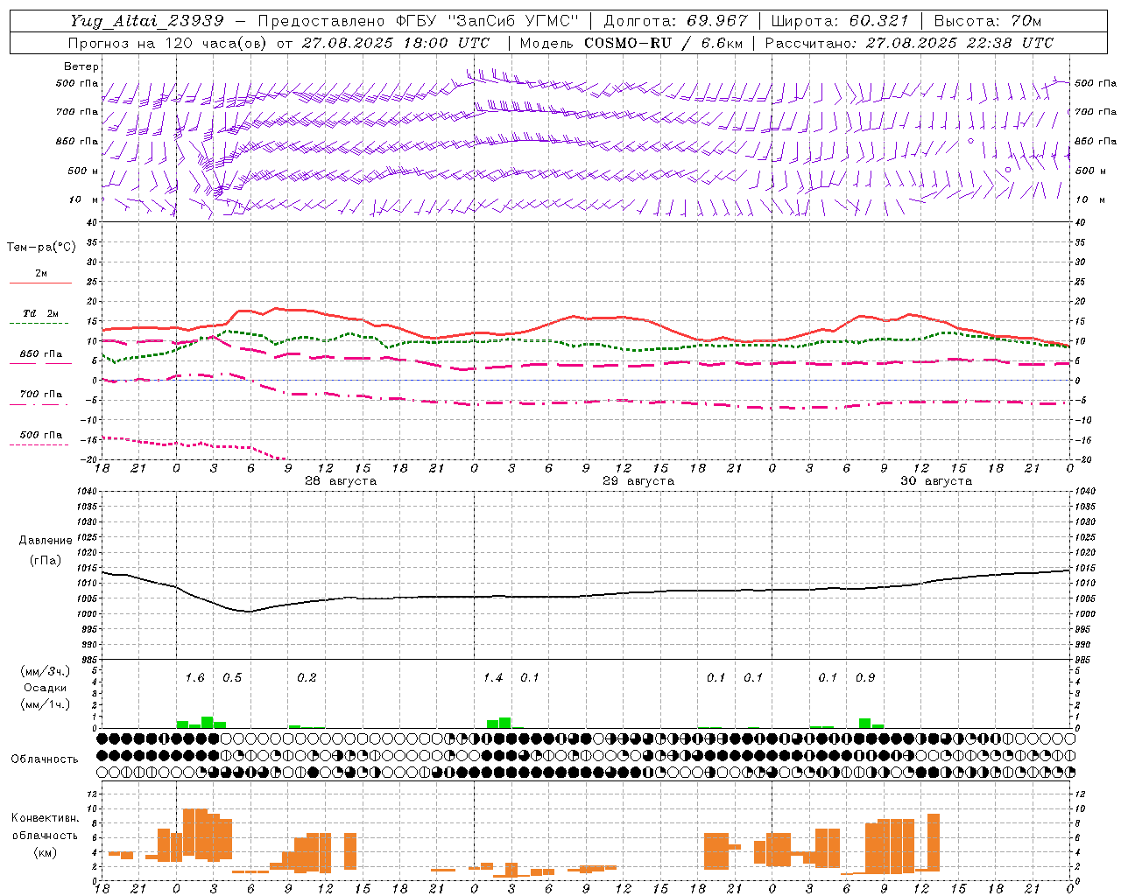
Task: Select the Модель COSMO-RU / 6.6км text
Action: click(631, 43)
